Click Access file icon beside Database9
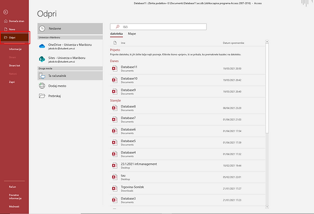The image size is (314, 214). point(115,92)
